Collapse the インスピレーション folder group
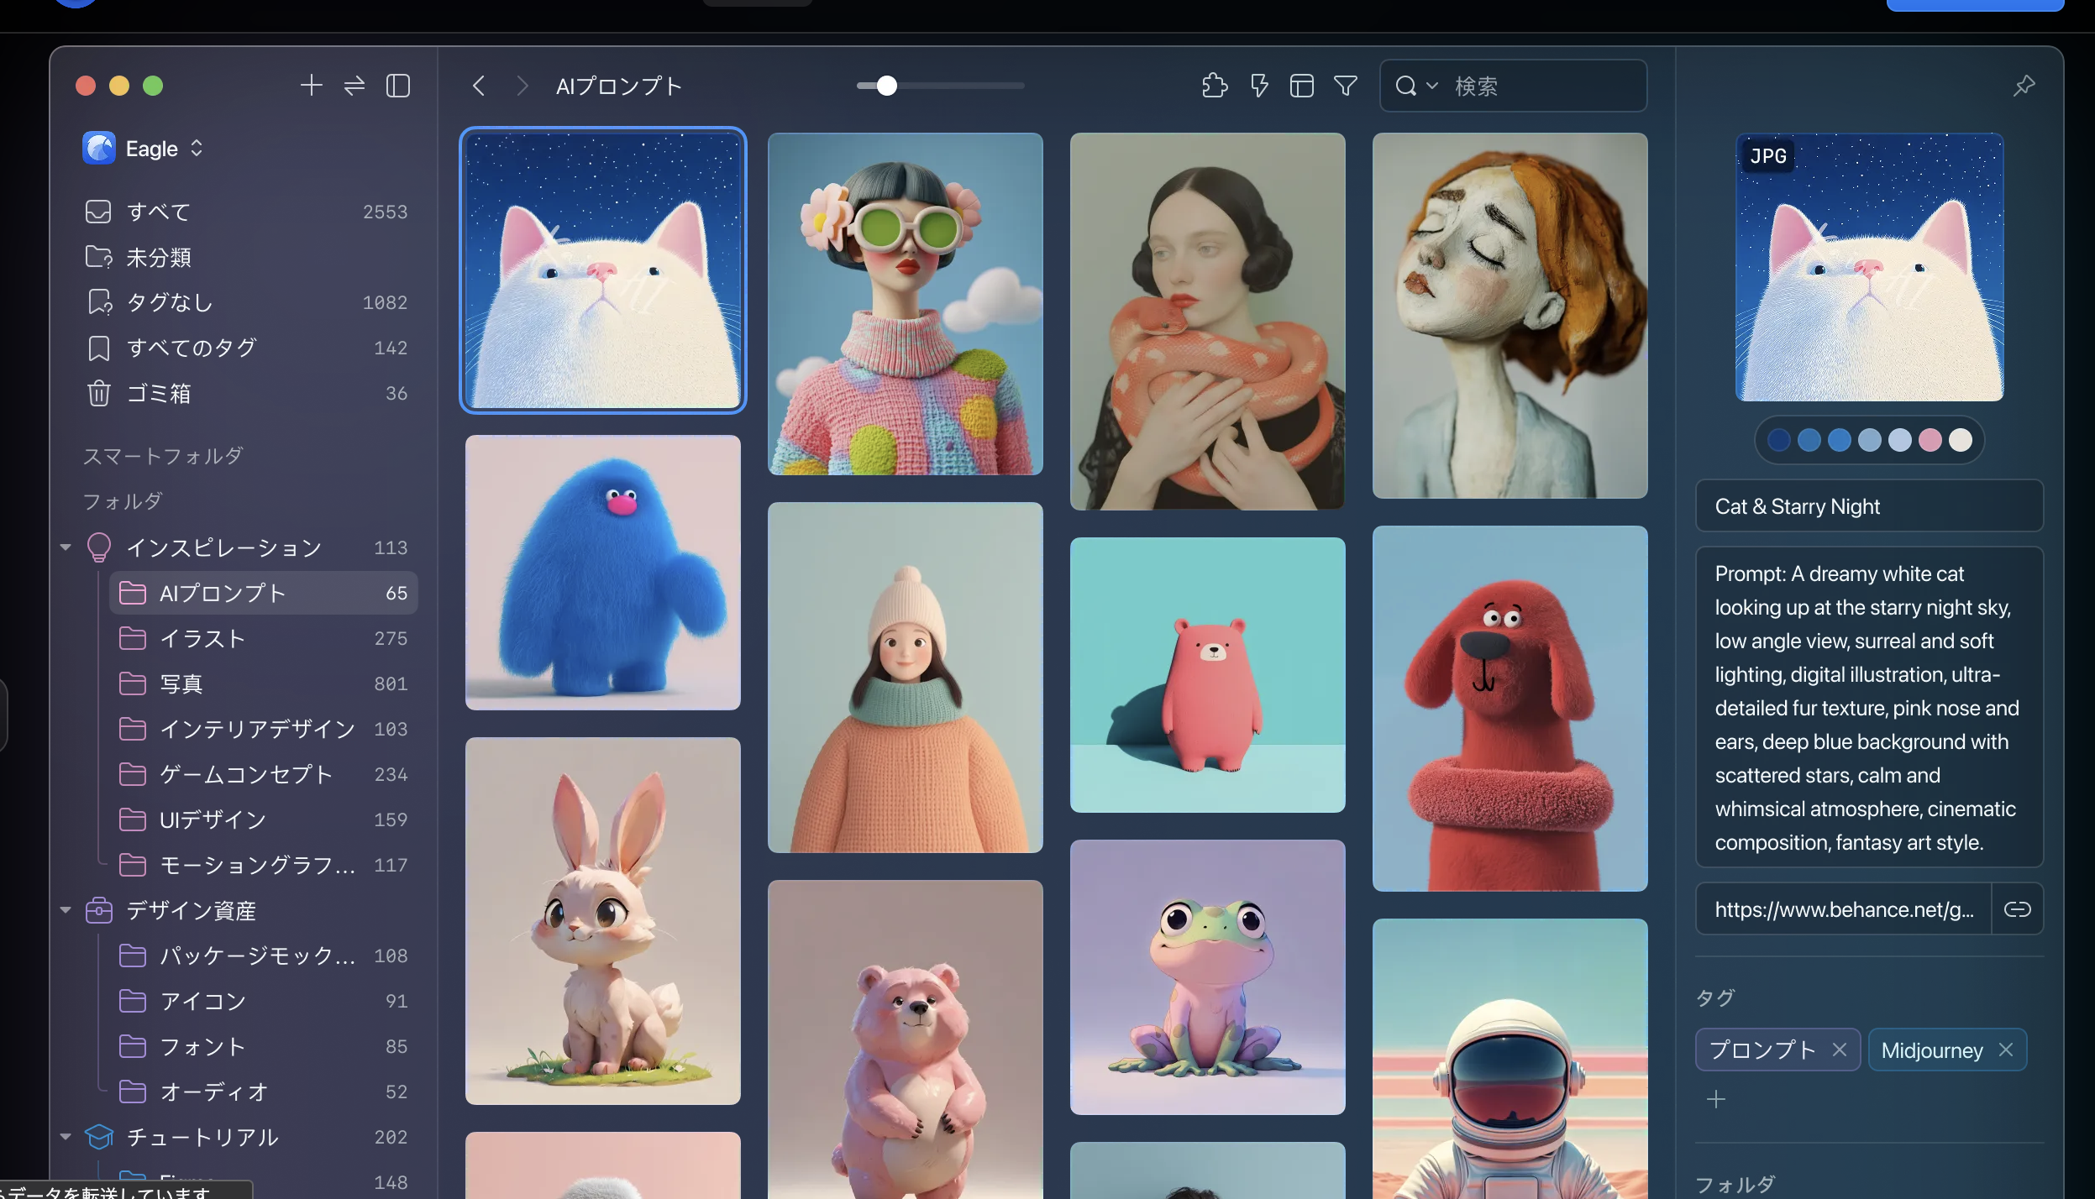The width and height of the screenshot is (2095, 1199). 66,547
